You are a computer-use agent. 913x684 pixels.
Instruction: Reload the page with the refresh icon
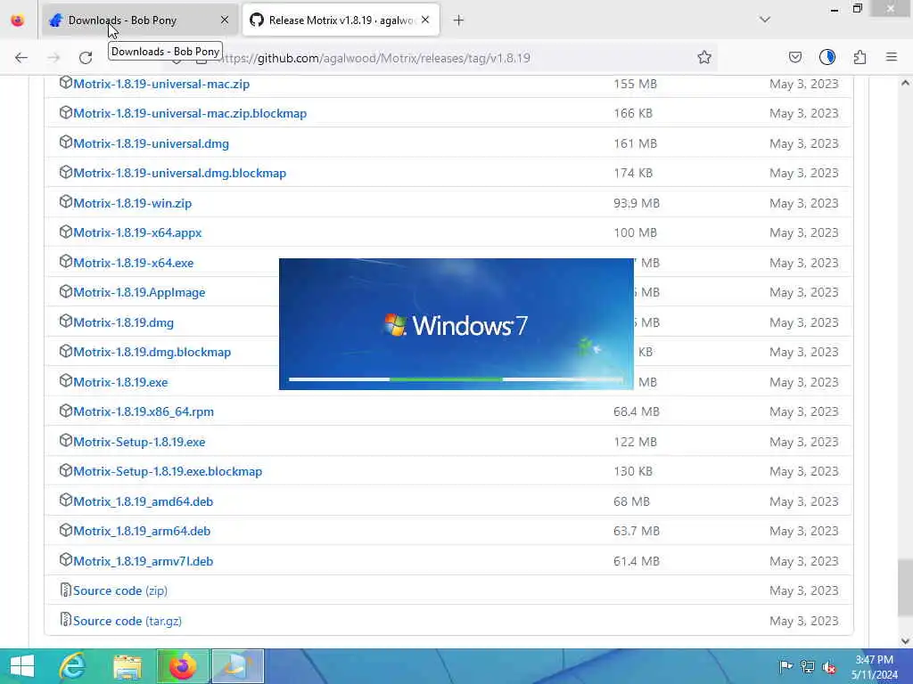86,58
